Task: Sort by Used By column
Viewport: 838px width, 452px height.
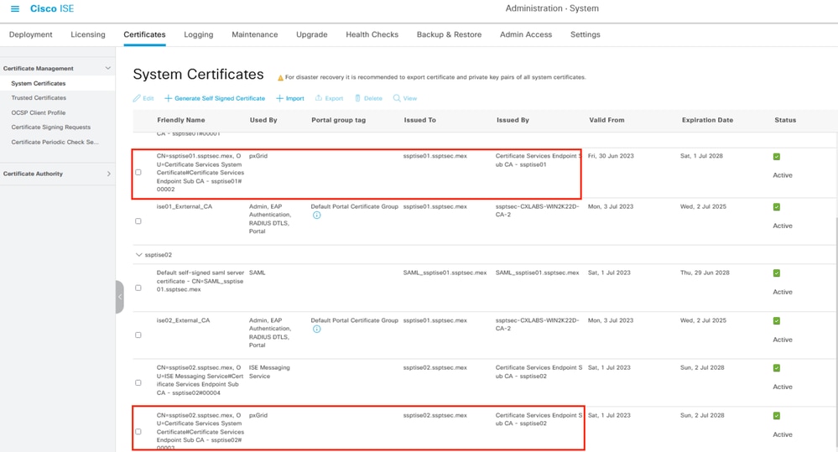Action: coord(263,120)
